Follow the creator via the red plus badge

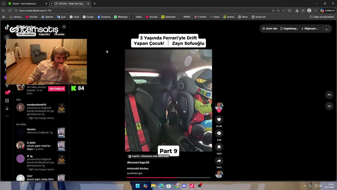(x=219, y=111)
